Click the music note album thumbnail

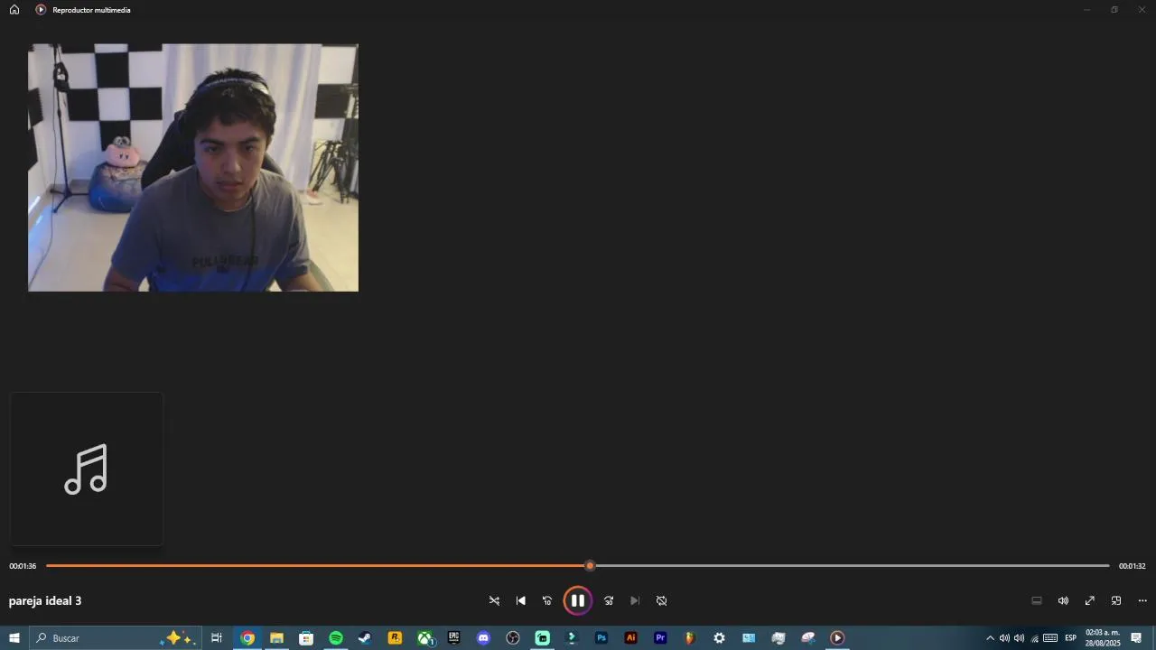[x=87, y=469]
